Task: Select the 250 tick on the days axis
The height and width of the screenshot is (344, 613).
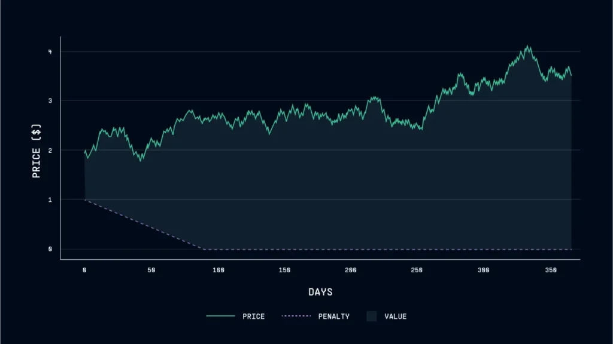Action: pos(417,270)
